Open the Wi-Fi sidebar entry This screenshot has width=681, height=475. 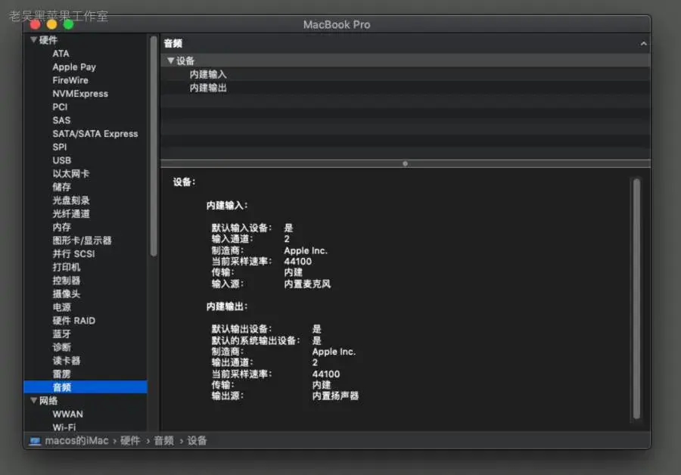64,427
